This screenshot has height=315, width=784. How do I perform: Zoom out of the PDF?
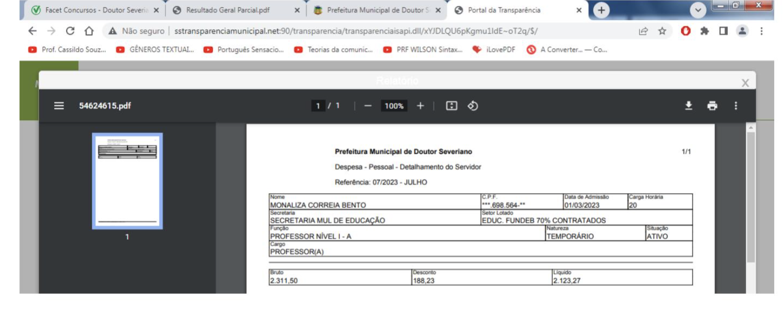click(x=368, y=106)
